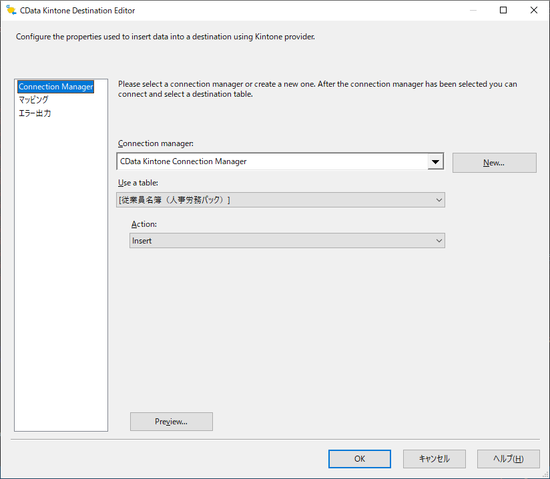This screenshot has height=479, width=550.
Task: Click the New... connection button
Action: pyautogui.click(x=494, y=163)
